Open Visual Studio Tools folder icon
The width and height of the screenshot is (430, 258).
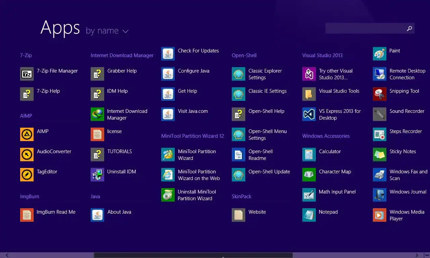click(309, 94)
